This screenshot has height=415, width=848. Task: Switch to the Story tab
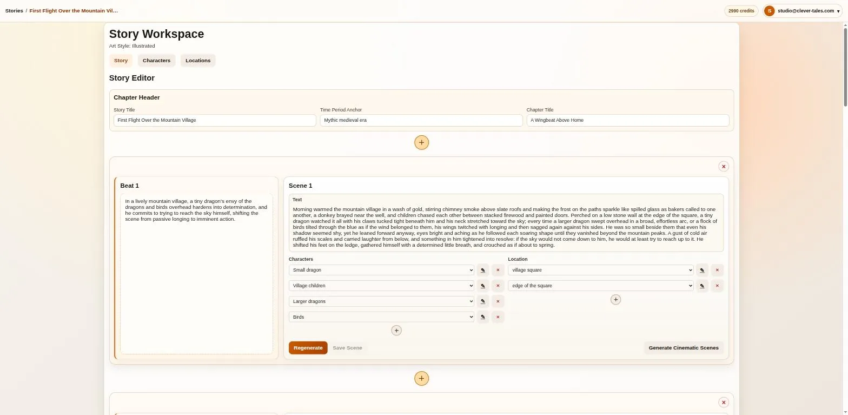(121, 61)
